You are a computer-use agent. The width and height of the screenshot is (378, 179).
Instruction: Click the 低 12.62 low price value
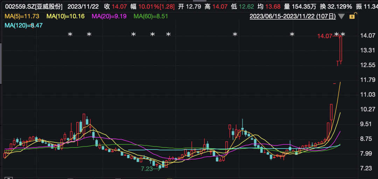[242, 7]
